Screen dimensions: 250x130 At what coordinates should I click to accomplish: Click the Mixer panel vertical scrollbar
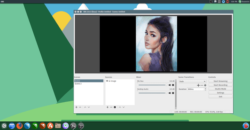coord(176,94)
